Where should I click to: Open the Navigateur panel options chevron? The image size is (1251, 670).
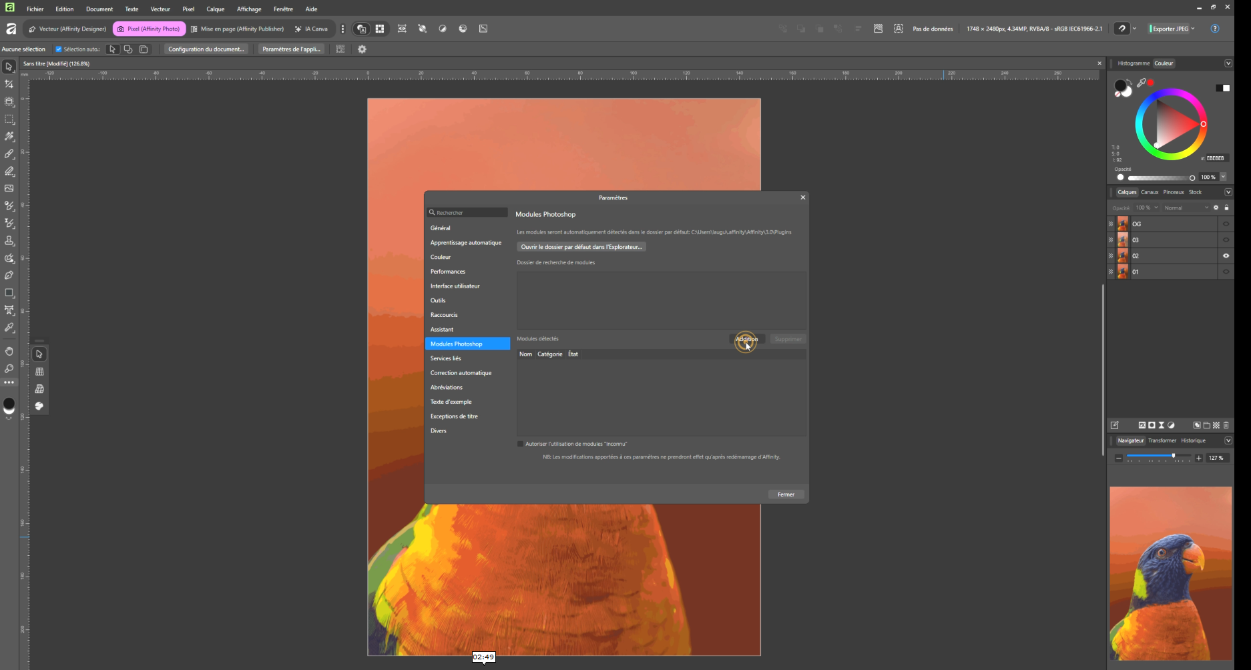click(x=1228, y=440)
